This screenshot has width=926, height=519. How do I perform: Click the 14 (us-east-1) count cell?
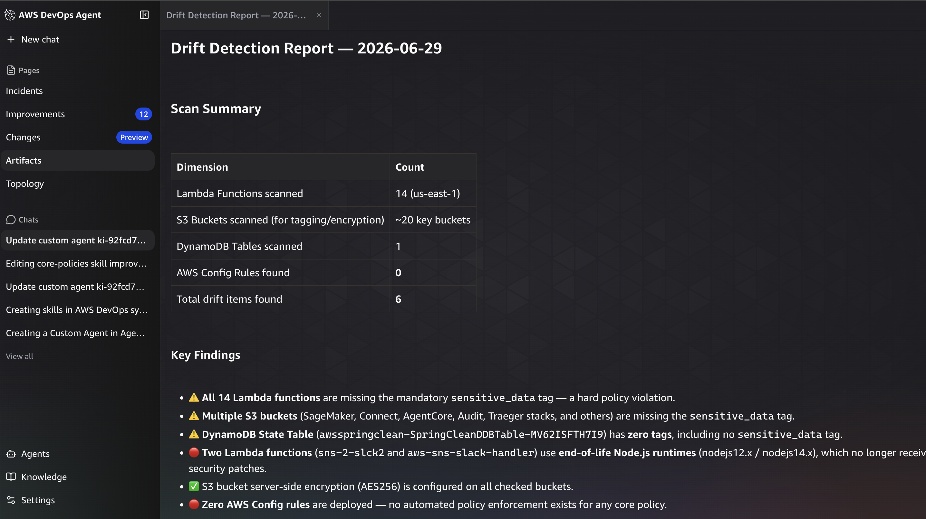tap(433, 193)
